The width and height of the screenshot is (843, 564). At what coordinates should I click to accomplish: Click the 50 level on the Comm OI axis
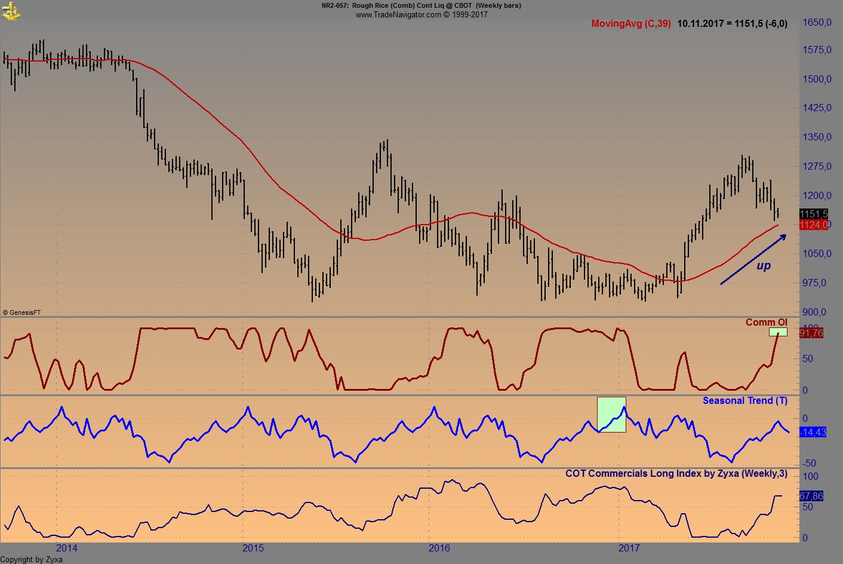pos(808,359)
